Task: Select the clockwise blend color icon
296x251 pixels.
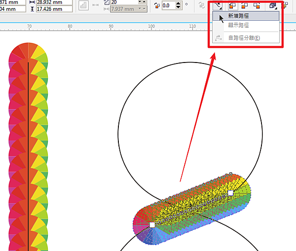Action: click(245, 5)
